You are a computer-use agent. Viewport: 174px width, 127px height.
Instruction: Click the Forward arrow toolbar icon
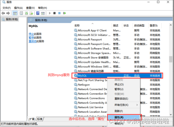[x=8, y=13]
